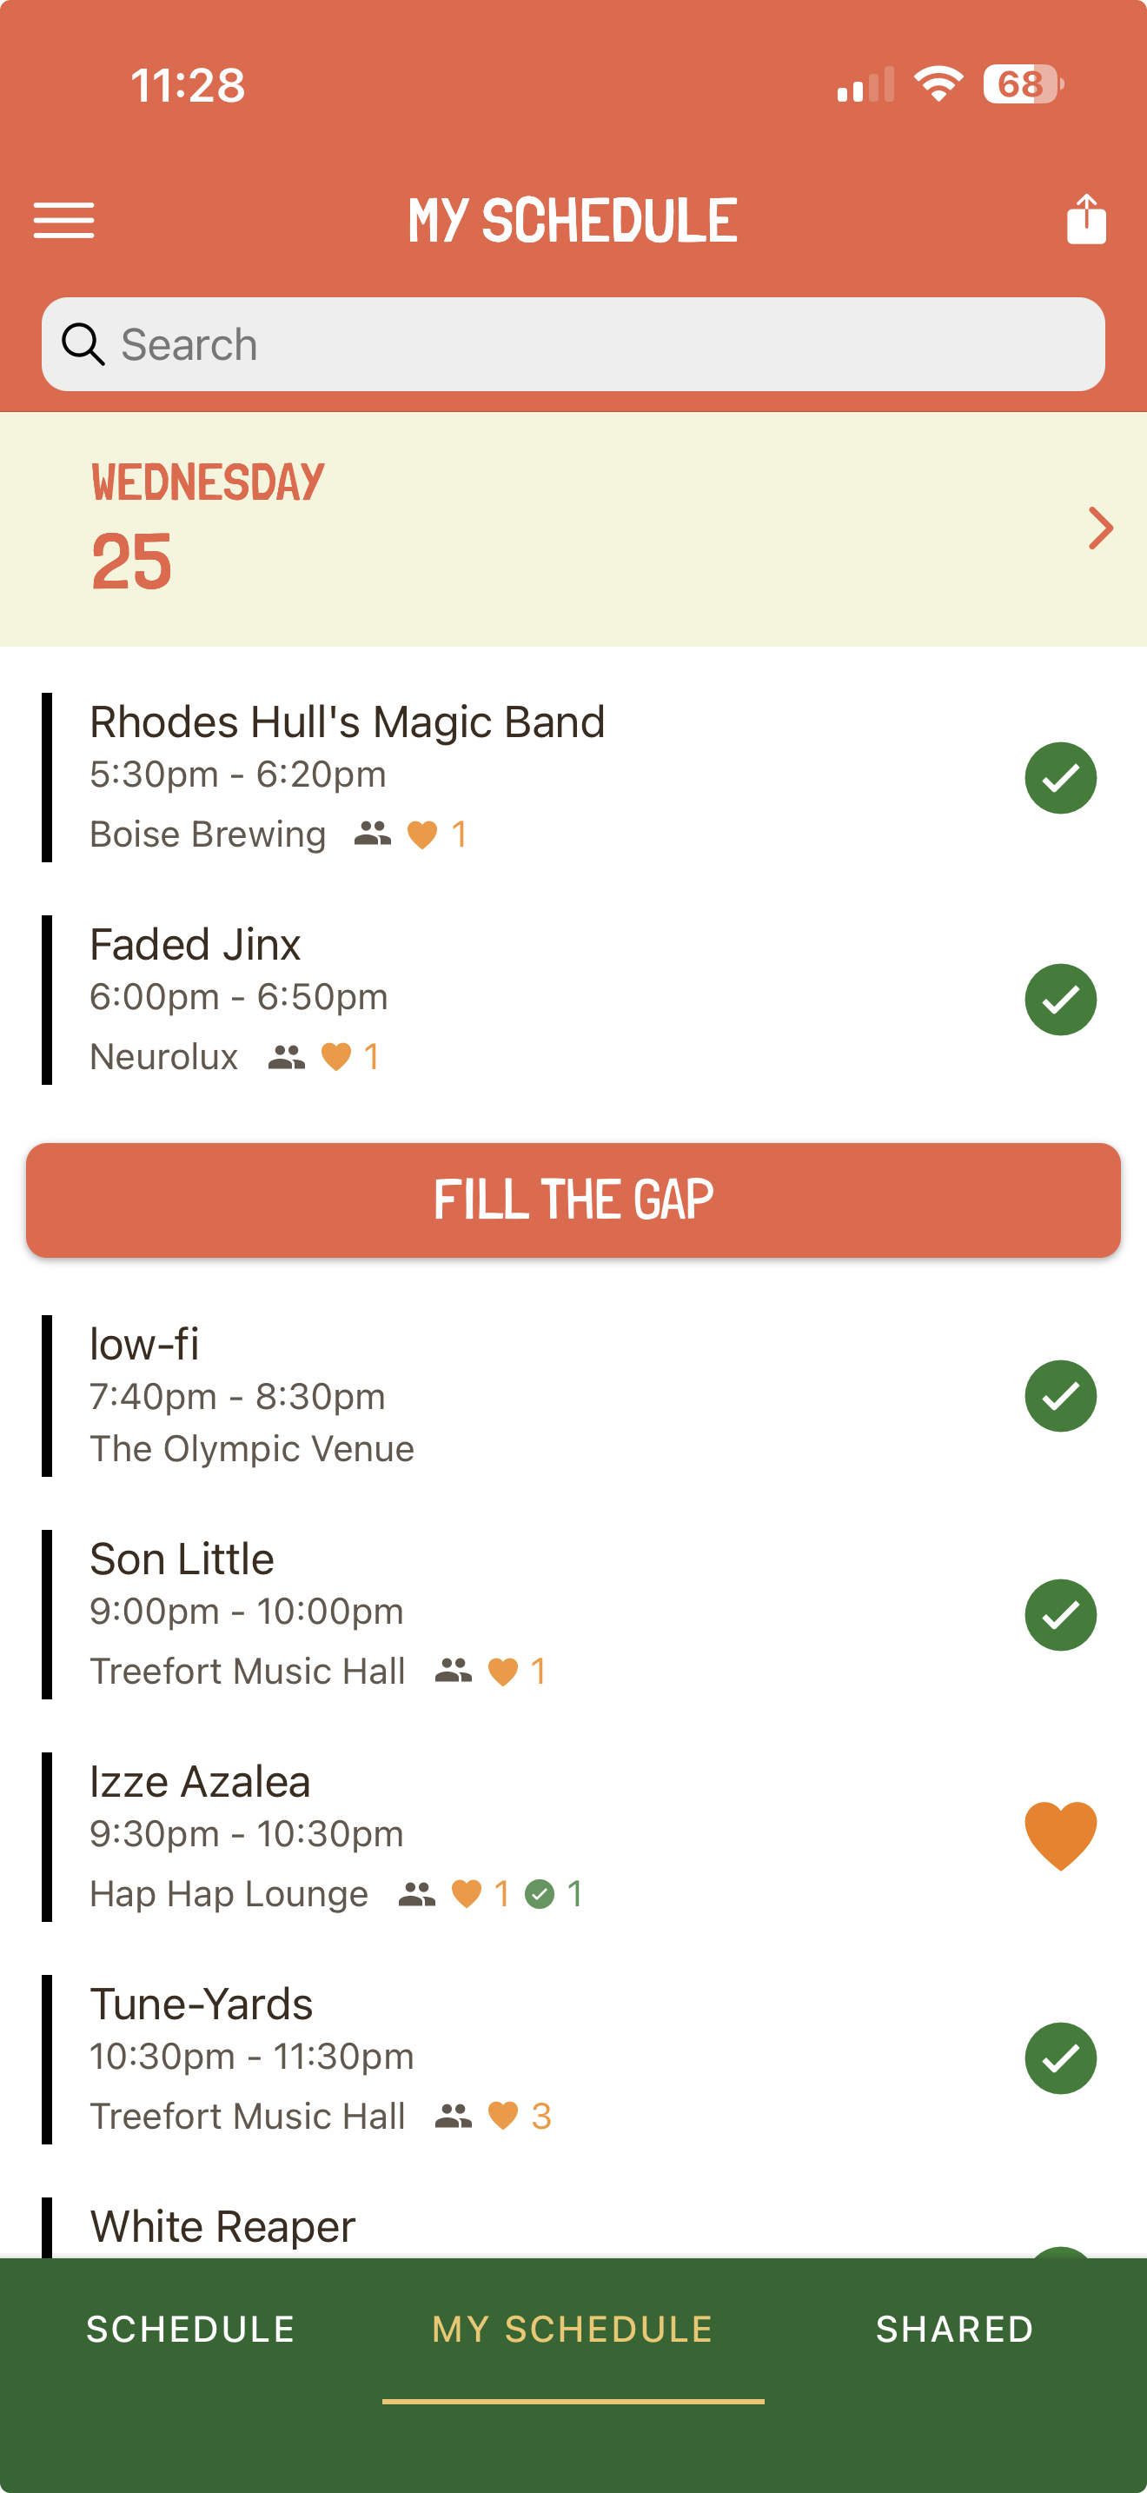The width and height of the screenshot is (1147, 2493).
Task: Toggle the Faded Jinx green checkmark
Action: (1060, 1000)
